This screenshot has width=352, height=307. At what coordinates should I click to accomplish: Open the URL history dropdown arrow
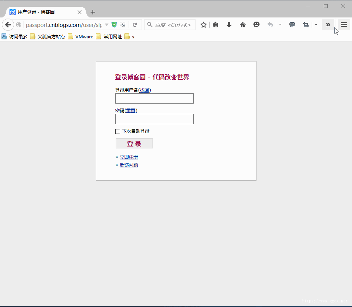(x=107, y=25)
